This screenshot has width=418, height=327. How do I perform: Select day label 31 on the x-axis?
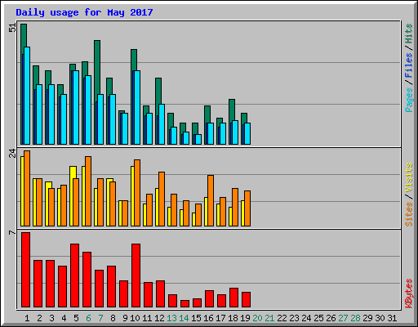click(x=392, y=318)
